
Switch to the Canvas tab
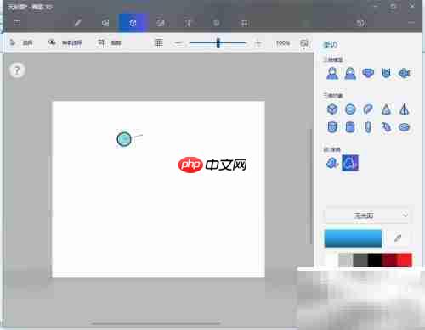coord(244,23)
